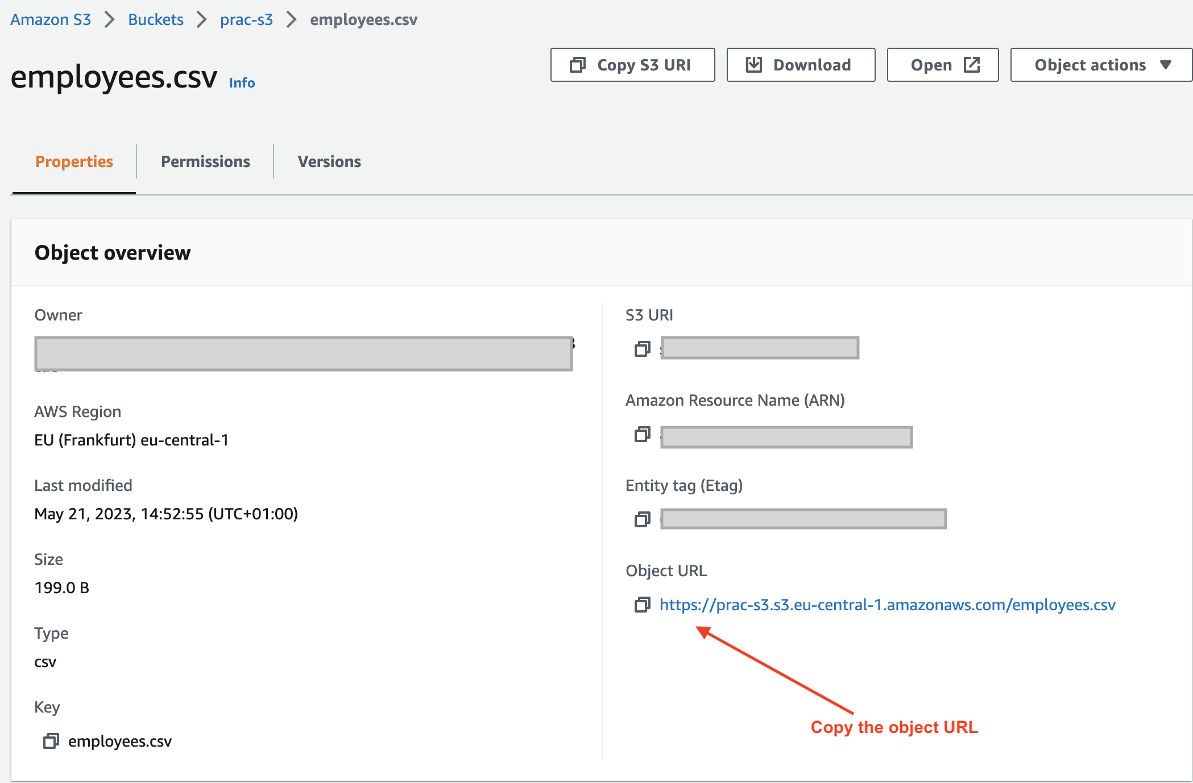Click the employees.csv breadcrumb text
The height and width of the screenshot is (783, 1193).
364,19
